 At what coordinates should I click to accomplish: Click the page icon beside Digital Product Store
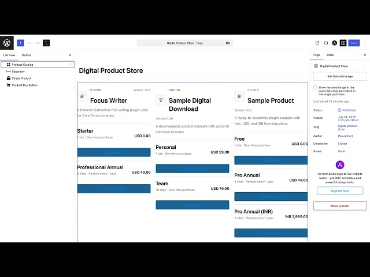click(316, 66)
